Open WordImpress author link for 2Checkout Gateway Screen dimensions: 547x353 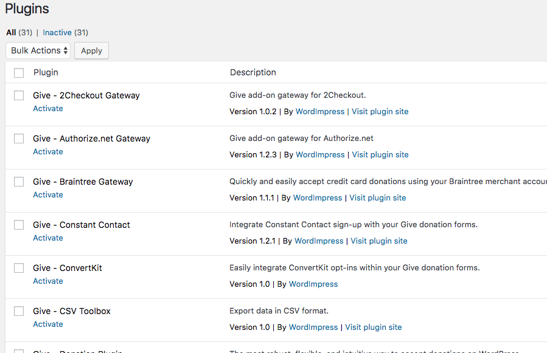(x=320, y=112)
